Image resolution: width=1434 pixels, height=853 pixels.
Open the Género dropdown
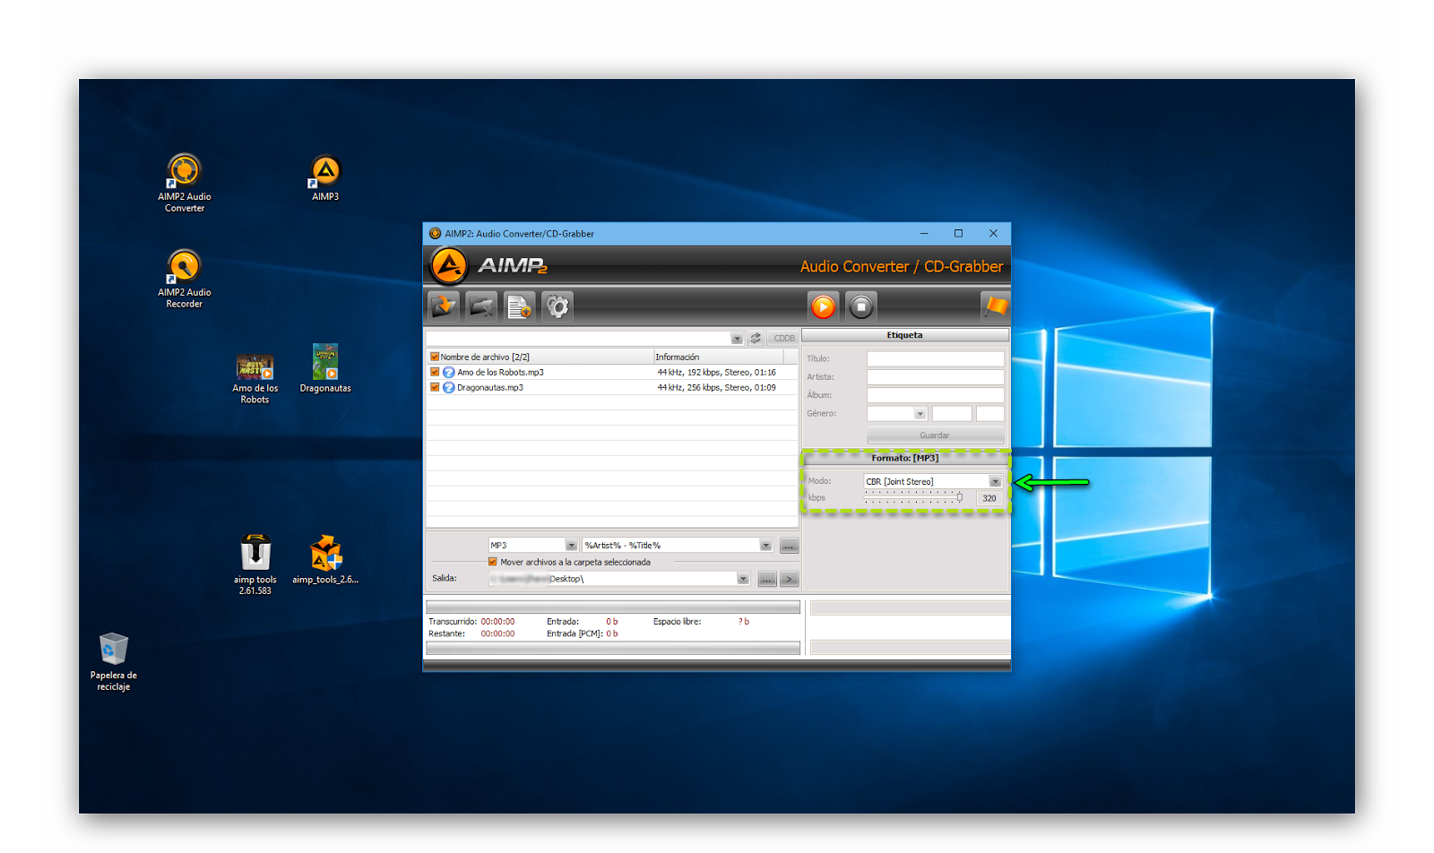click(x=920, y=414)
